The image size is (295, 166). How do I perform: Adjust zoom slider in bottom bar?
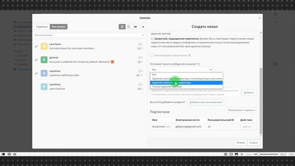(x=259, y=154)
